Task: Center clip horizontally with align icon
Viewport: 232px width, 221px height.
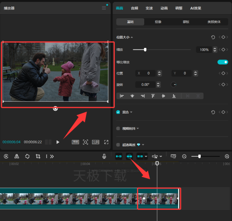Action: point(132,96)
